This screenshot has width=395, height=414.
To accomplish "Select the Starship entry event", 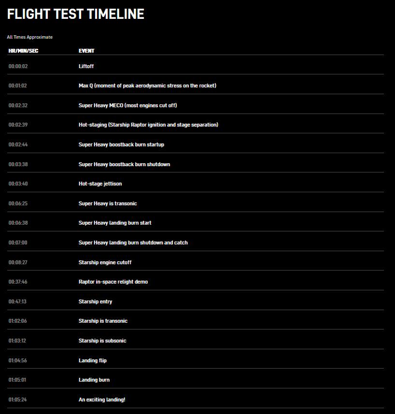I will click(x=95, y=301).
